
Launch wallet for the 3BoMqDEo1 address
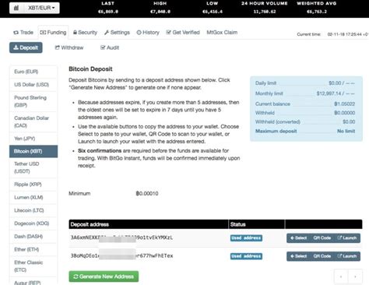point(347,256)
